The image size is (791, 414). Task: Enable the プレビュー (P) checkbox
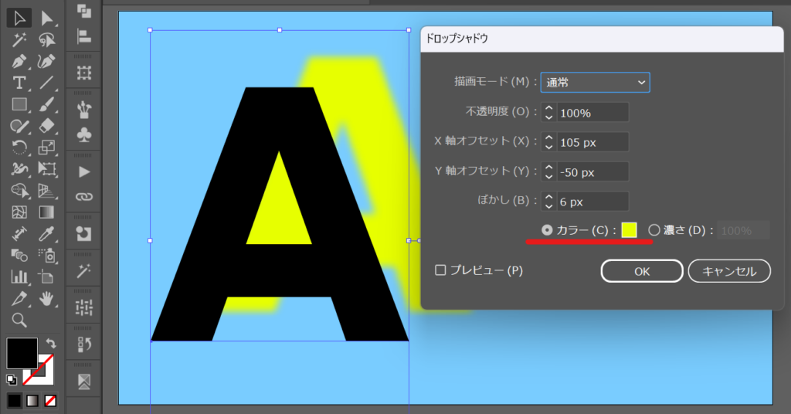point(440,270)
